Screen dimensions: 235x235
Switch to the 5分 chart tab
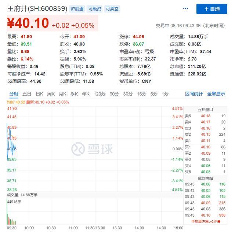point(154,94)
